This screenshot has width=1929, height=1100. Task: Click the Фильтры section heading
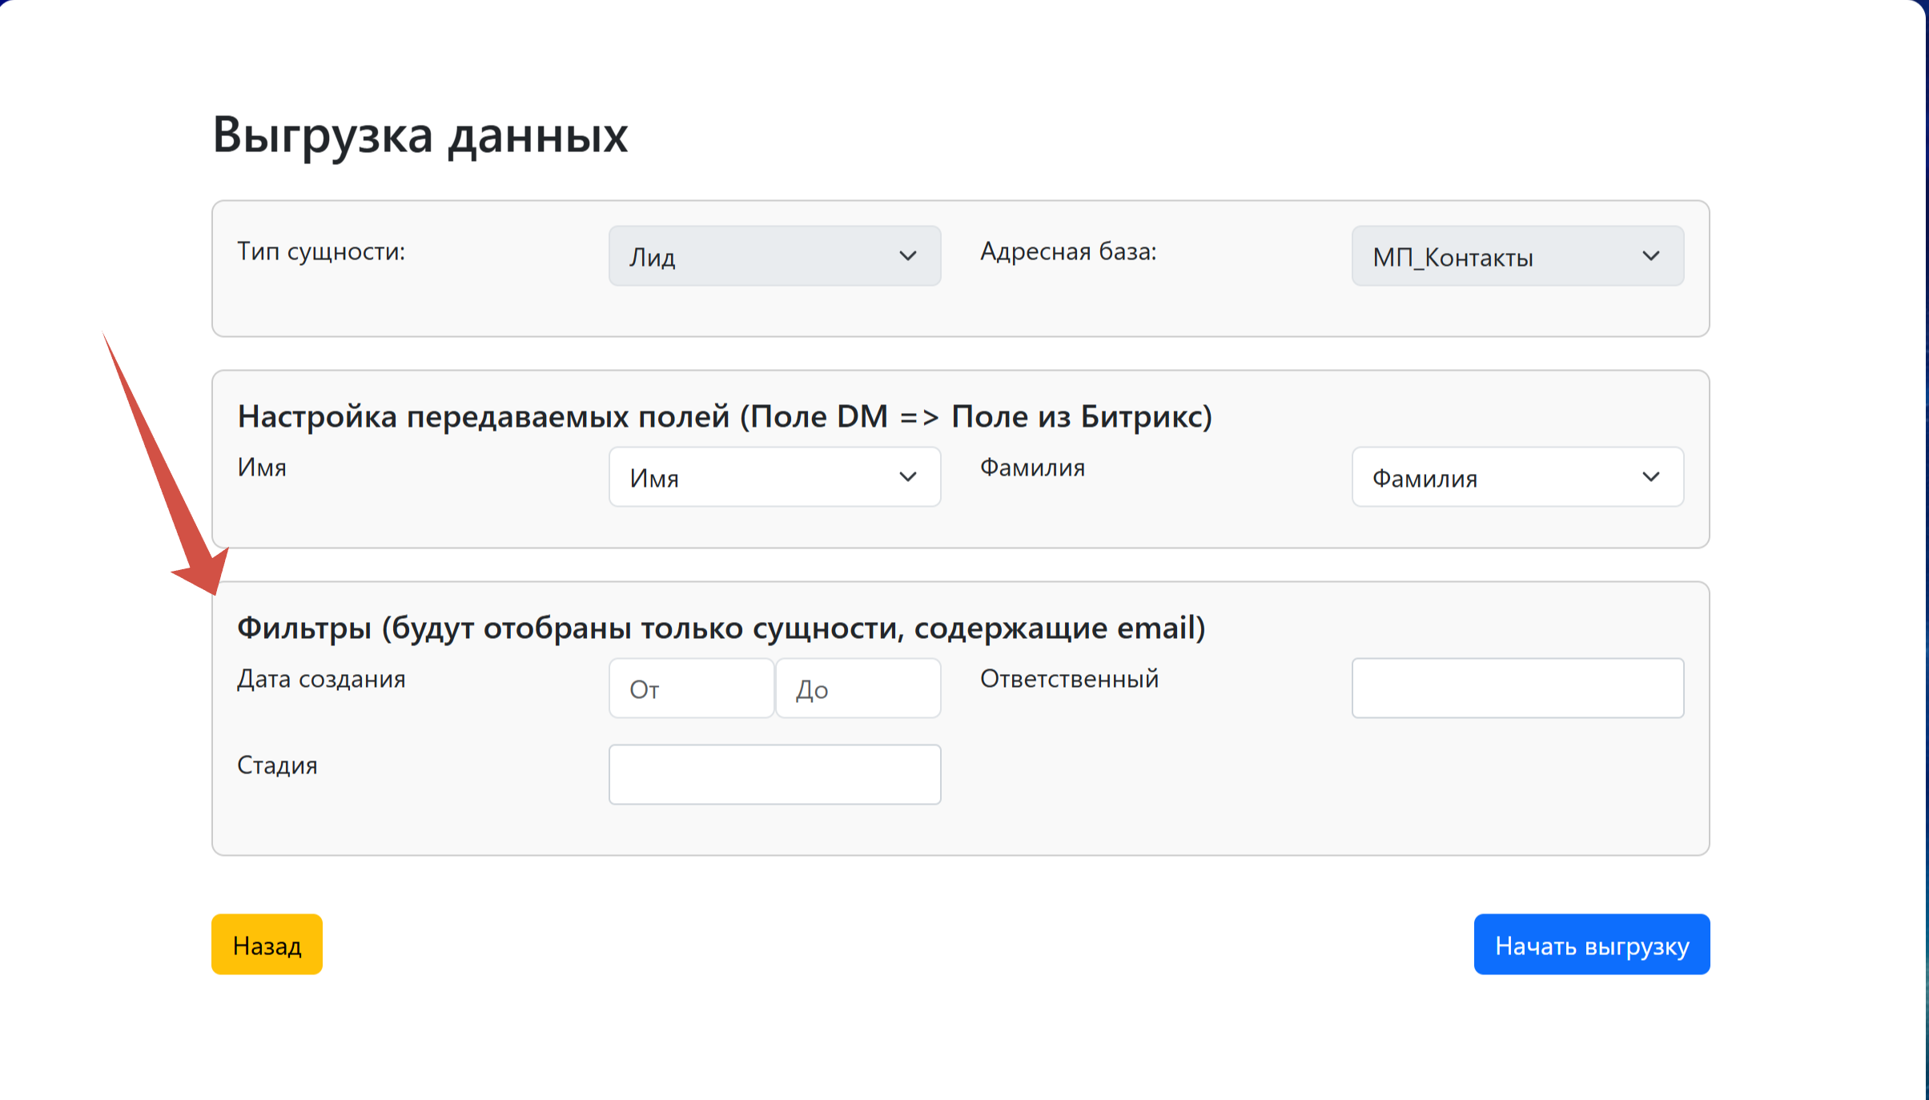[x=721, y=628]
